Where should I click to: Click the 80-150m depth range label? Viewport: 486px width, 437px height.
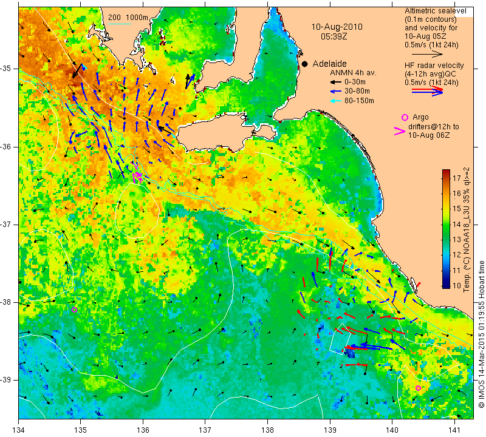coord(359,101)
